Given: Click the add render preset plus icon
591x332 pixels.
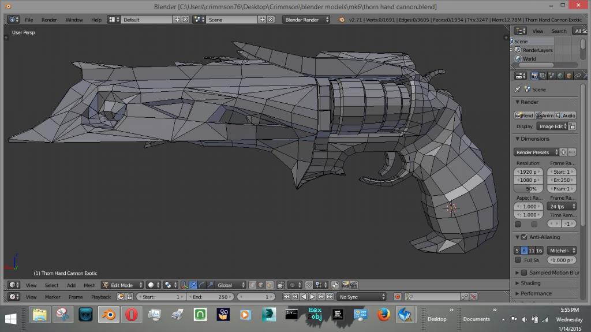Looking at the screenshot, I should [563, 152].
